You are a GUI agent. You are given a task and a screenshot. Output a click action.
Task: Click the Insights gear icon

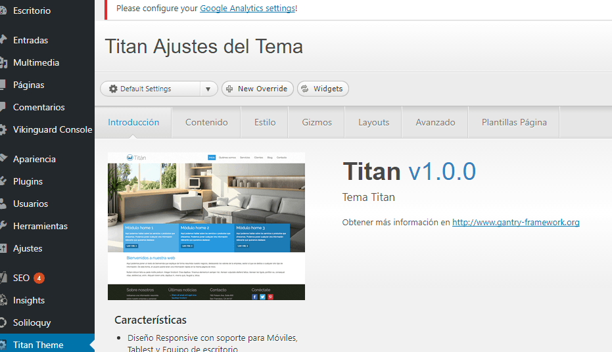pyautogui.click(x=3, y=300)
